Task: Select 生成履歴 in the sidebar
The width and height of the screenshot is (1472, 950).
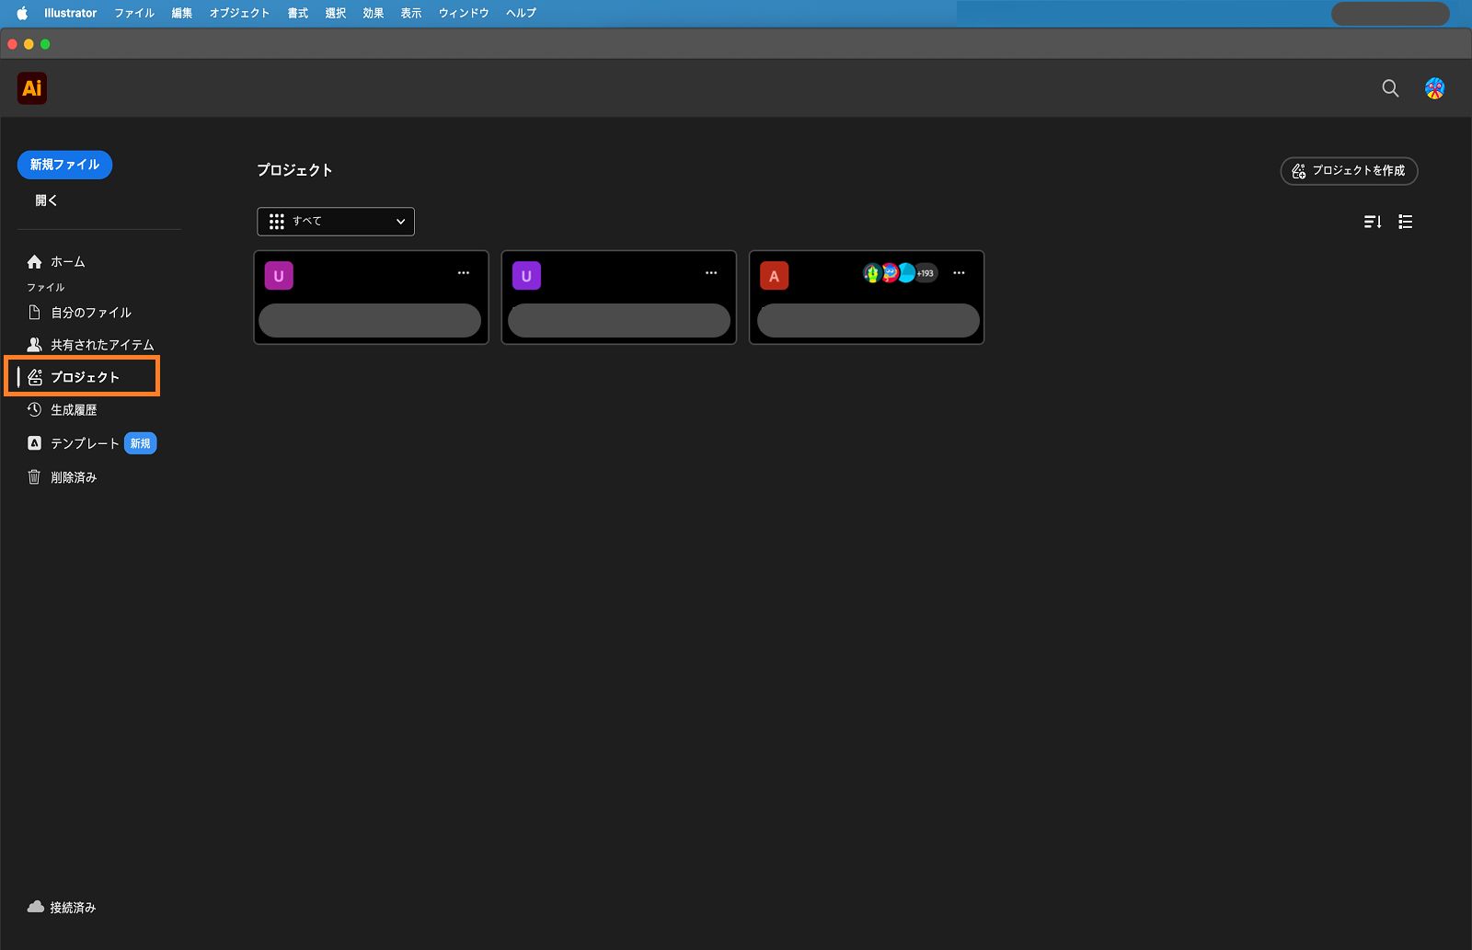Action: coord(74,410)
